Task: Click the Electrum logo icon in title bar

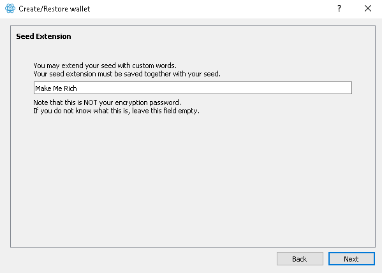Action: 10,8
